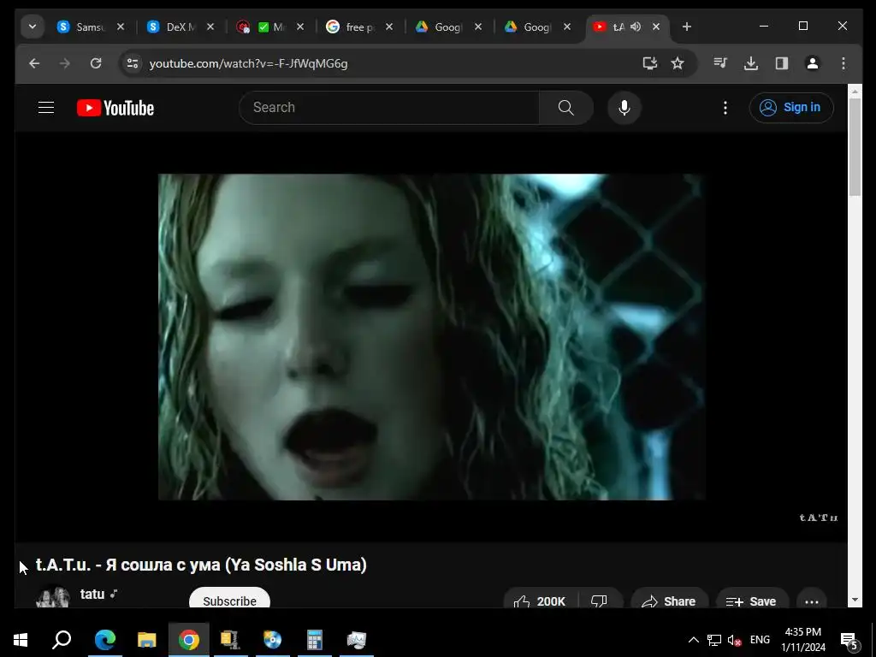
Task: Open Chrome downloads
Action: pos(751,63)
